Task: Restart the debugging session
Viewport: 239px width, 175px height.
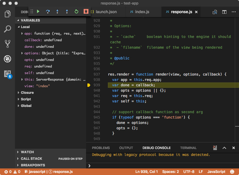Action: 76,11
